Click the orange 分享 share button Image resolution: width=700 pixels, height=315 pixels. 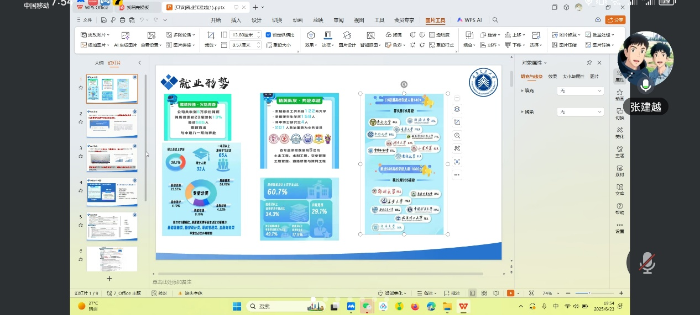coord(615,20)
